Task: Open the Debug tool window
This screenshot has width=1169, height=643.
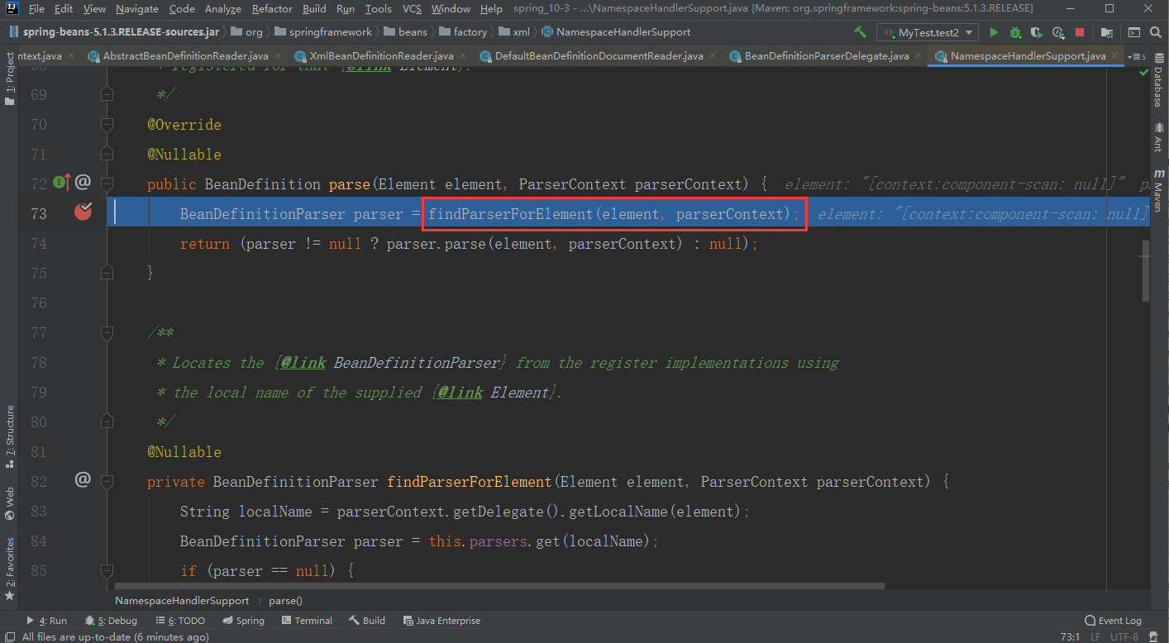Action: tap(111, 620)
